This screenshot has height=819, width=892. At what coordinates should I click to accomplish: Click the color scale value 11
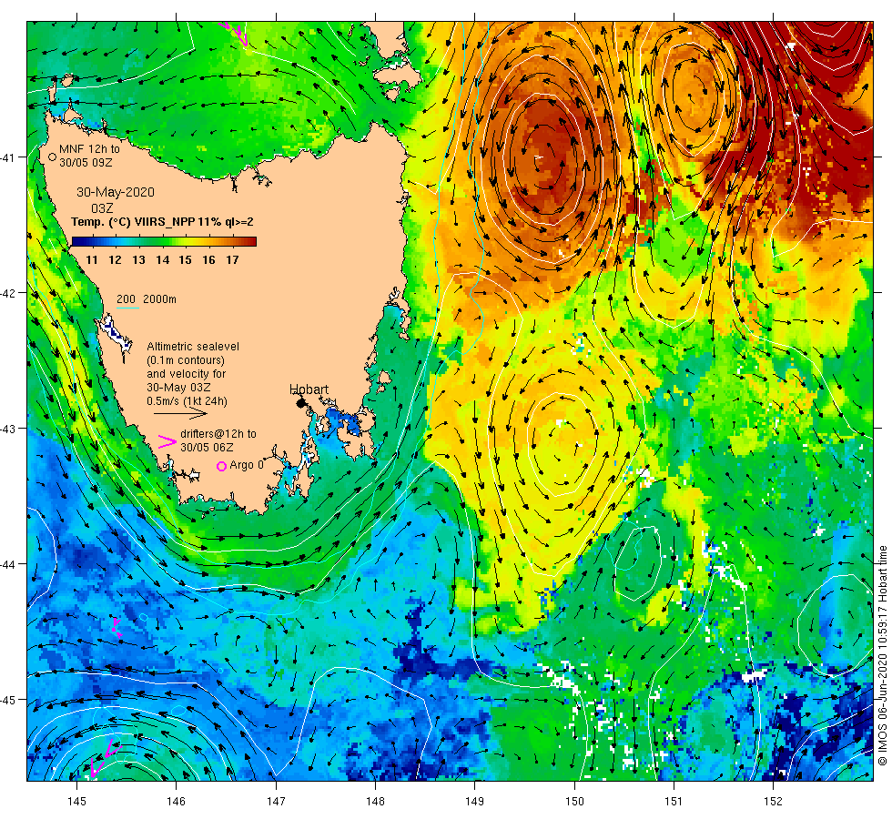92,260
